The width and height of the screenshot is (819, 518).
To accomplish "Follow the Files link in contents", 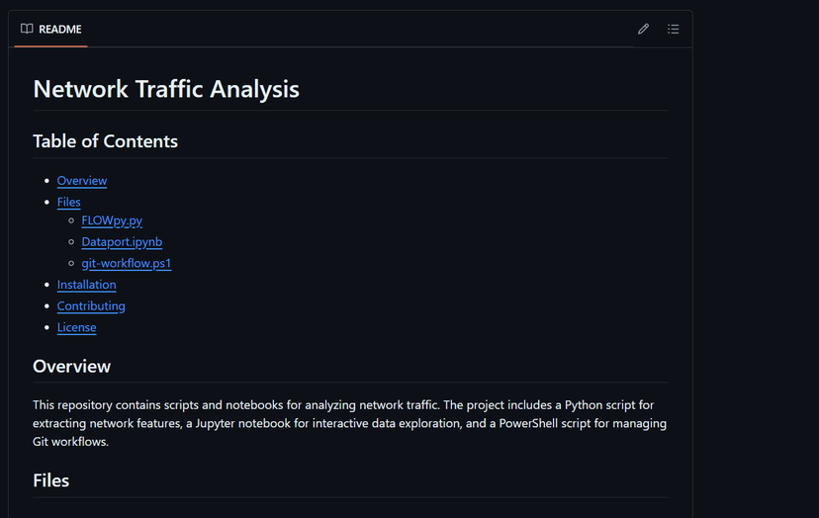I will click(69, 202).
